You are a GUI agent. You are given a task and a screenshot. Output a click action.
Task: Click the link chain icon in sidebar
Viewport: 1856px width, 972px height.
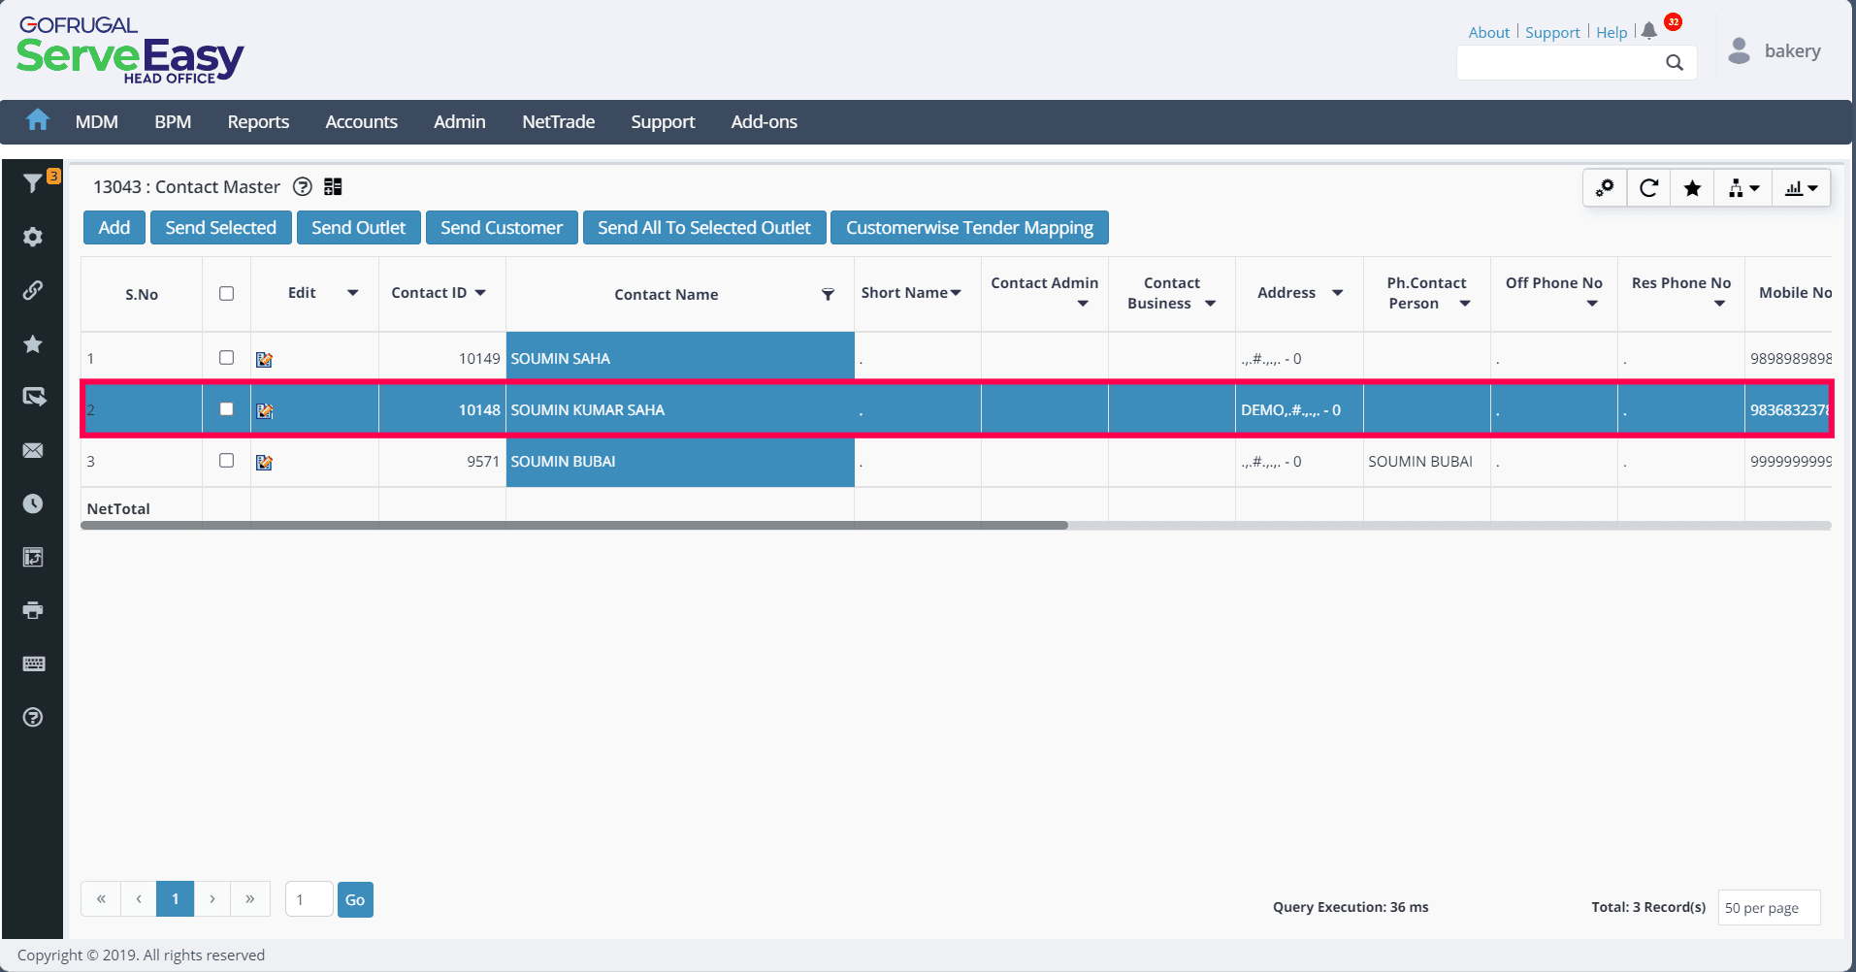pos(33,290)
